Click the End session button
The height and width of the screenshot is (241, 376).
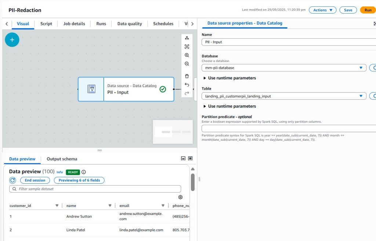(x=35, y=180)
